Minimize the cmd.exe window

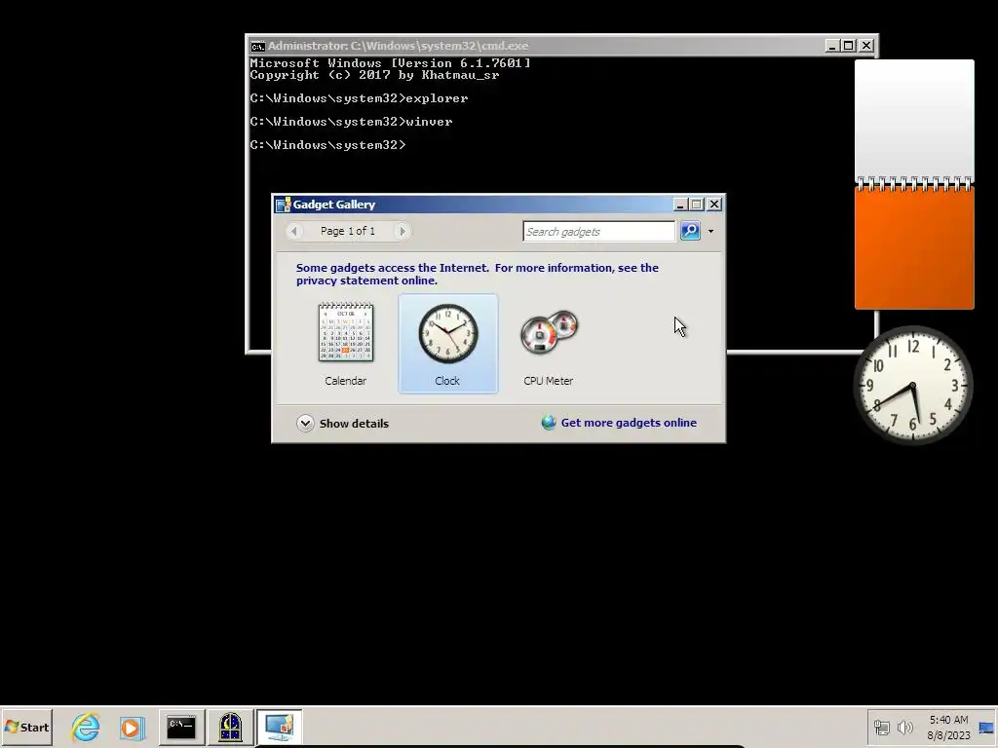[x=832, y=46]
